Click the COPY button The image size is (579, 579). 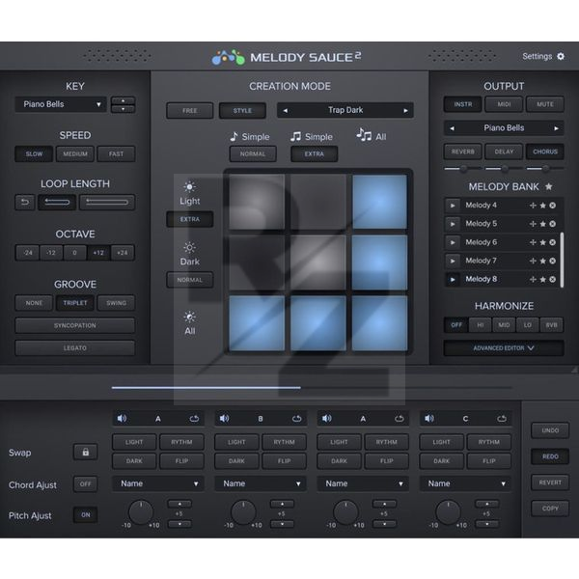(x=550, y=509)
